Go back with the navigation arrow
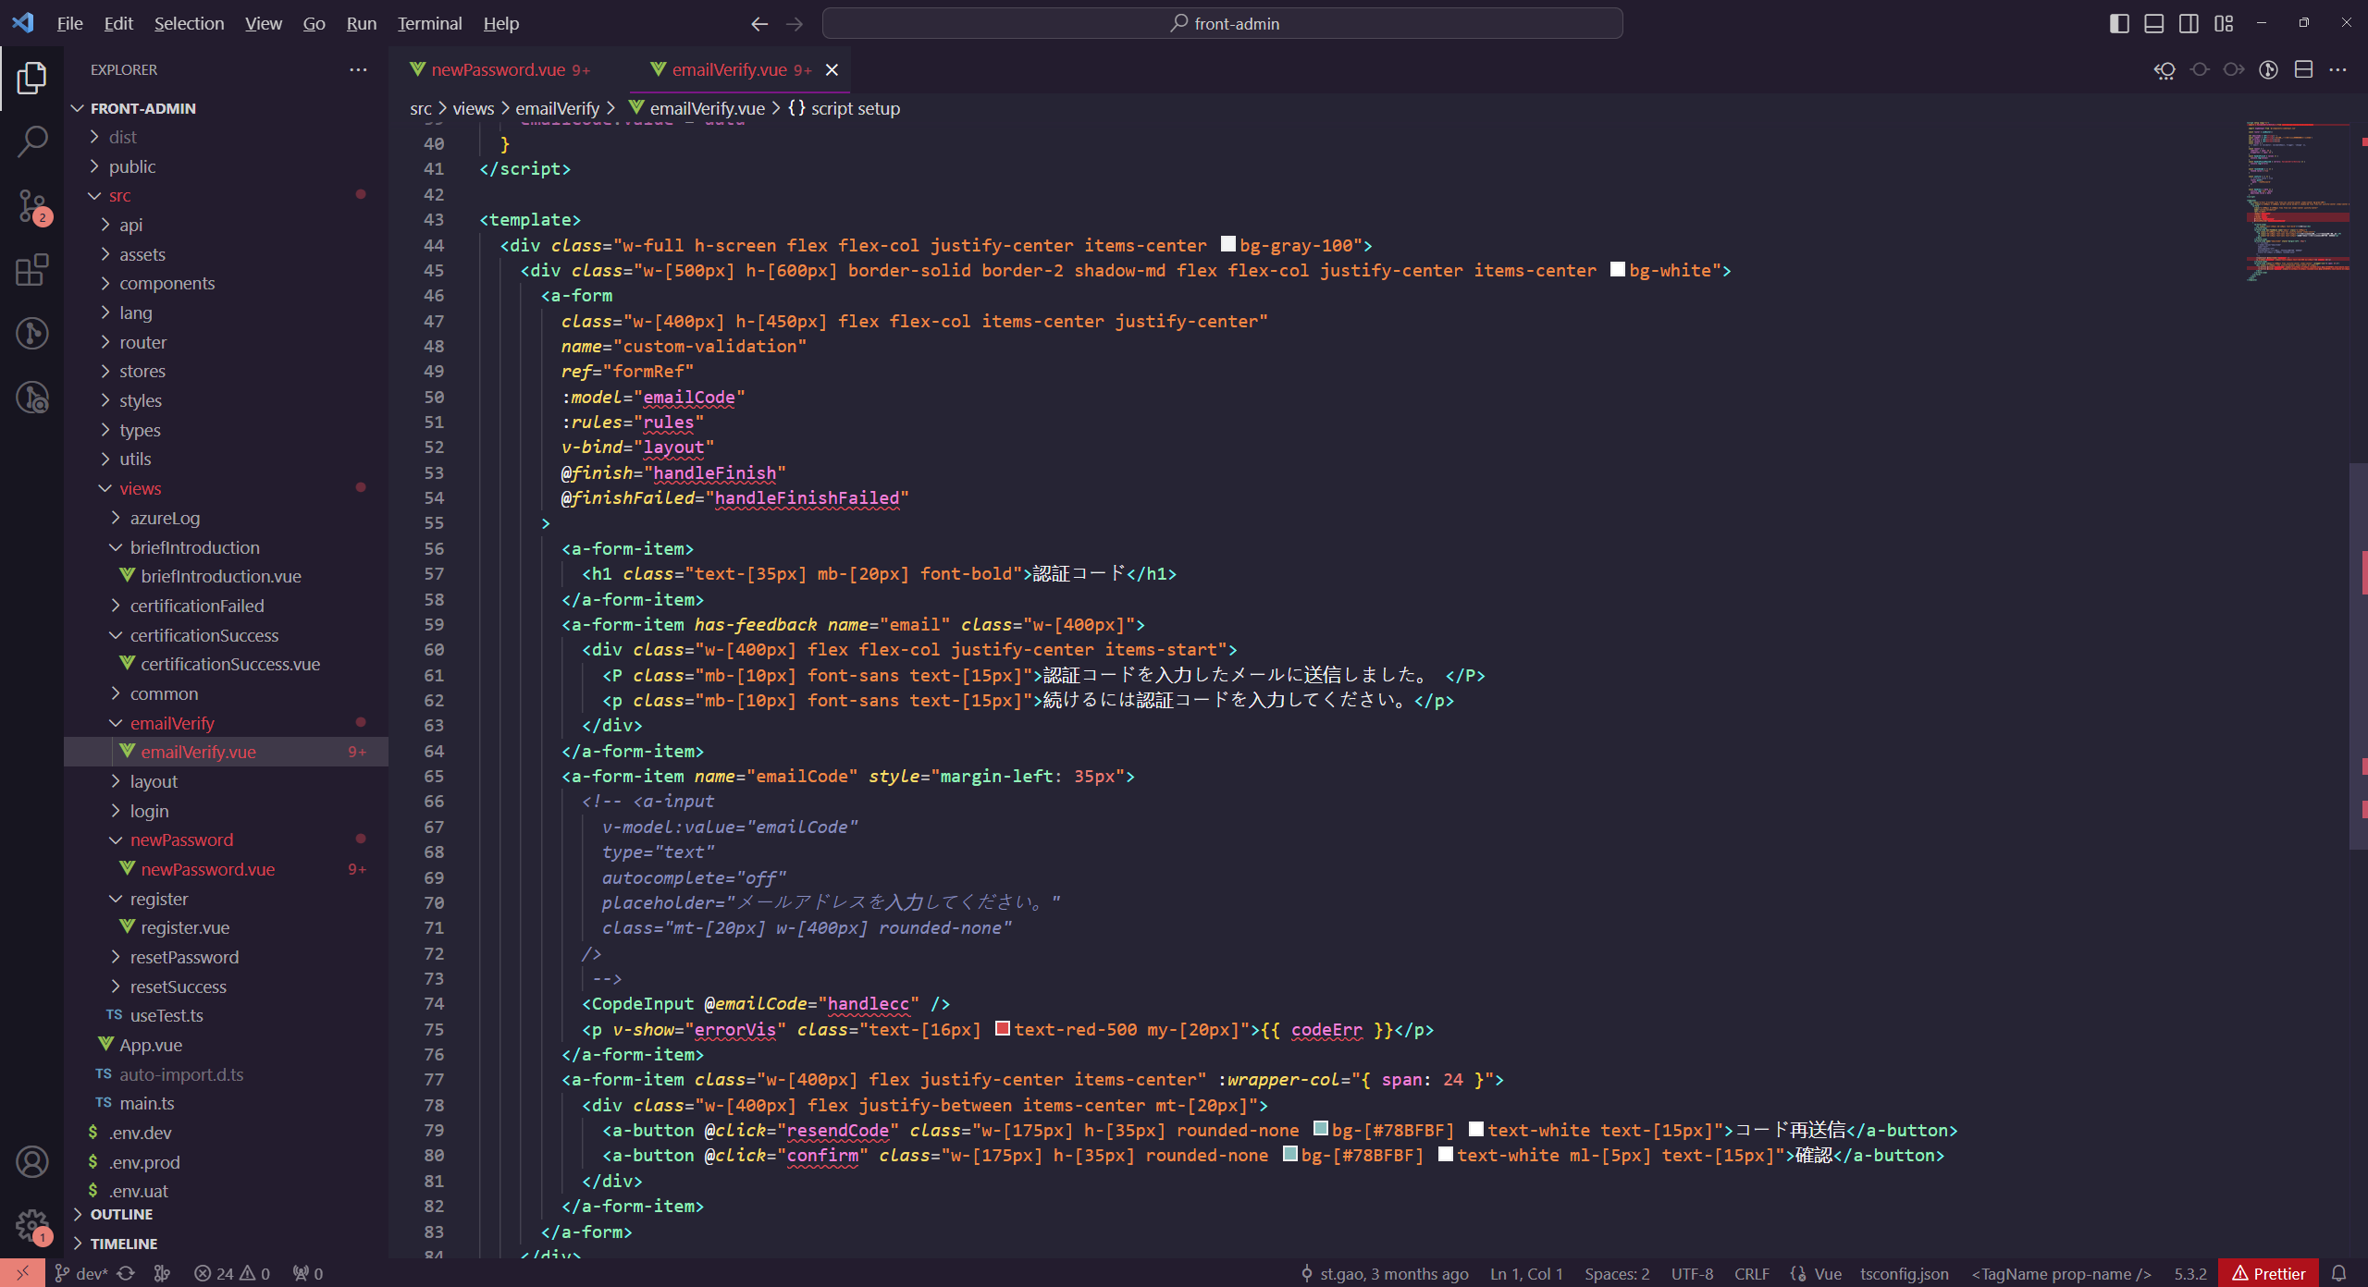The width and height of the screenshot is (2368, 1287). [759, 24]
